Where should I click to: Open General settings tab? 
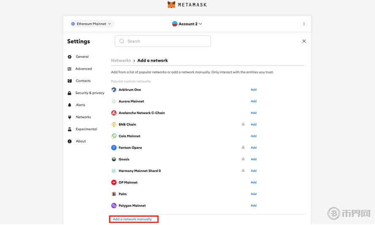coord(82,57)
